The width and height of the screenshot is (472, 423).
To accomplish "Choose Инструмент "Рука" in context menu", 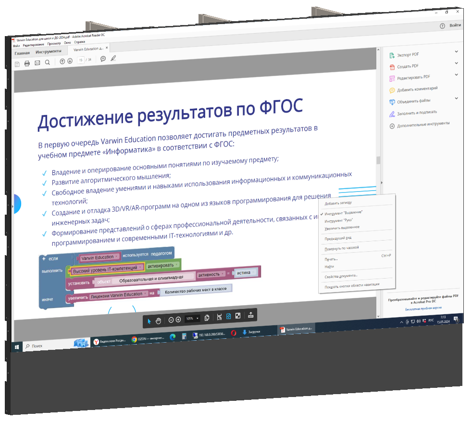I will pos(339,220).
